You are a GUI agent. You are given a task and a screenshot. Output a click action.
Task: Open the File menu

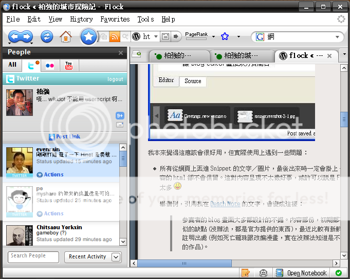coord(13,19)
